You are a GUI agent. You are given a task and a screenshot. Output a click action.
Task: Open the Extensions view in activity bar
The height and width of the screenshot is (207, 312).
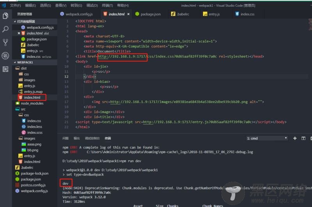[5, 69]
